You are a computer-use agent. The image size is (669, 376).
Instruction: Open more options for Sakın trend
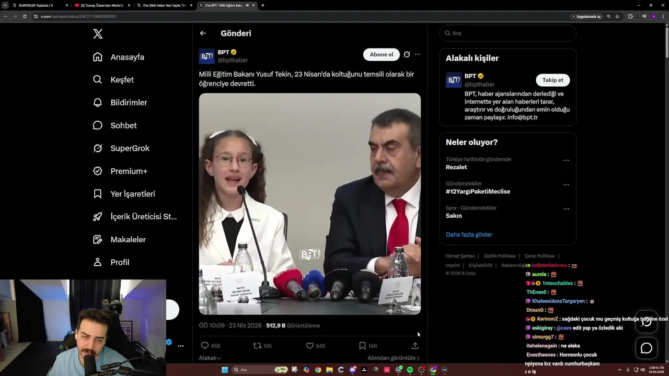click(566, 209)
